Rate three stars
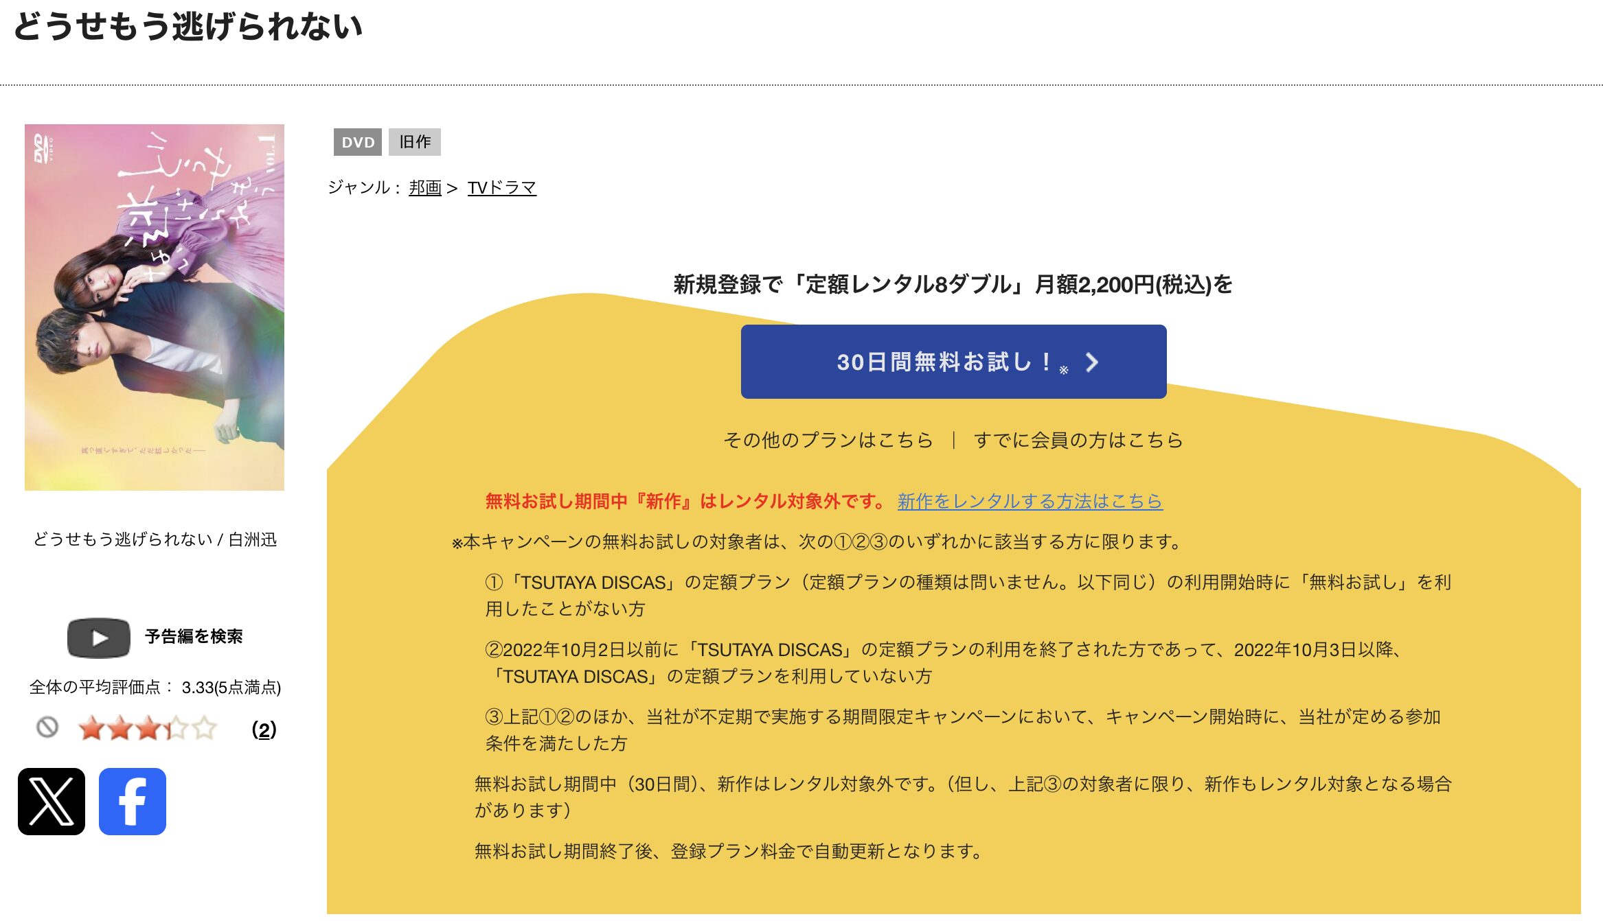This screenshot has height=921, width=1603. click(148, 727)
